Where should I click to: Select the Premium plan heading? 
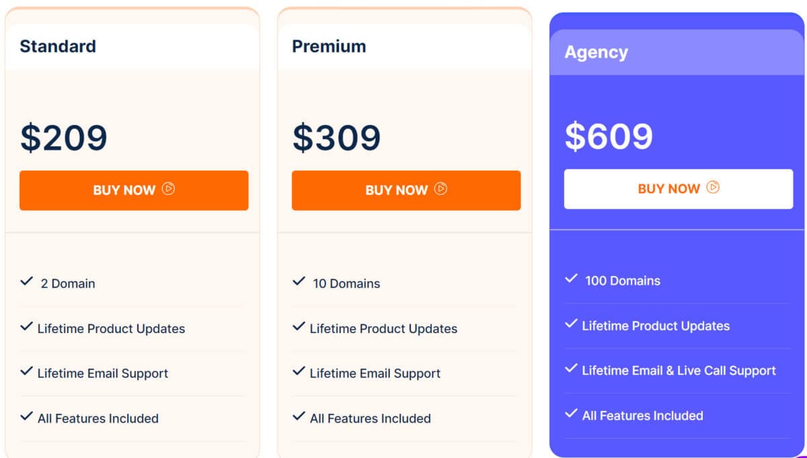329,46
